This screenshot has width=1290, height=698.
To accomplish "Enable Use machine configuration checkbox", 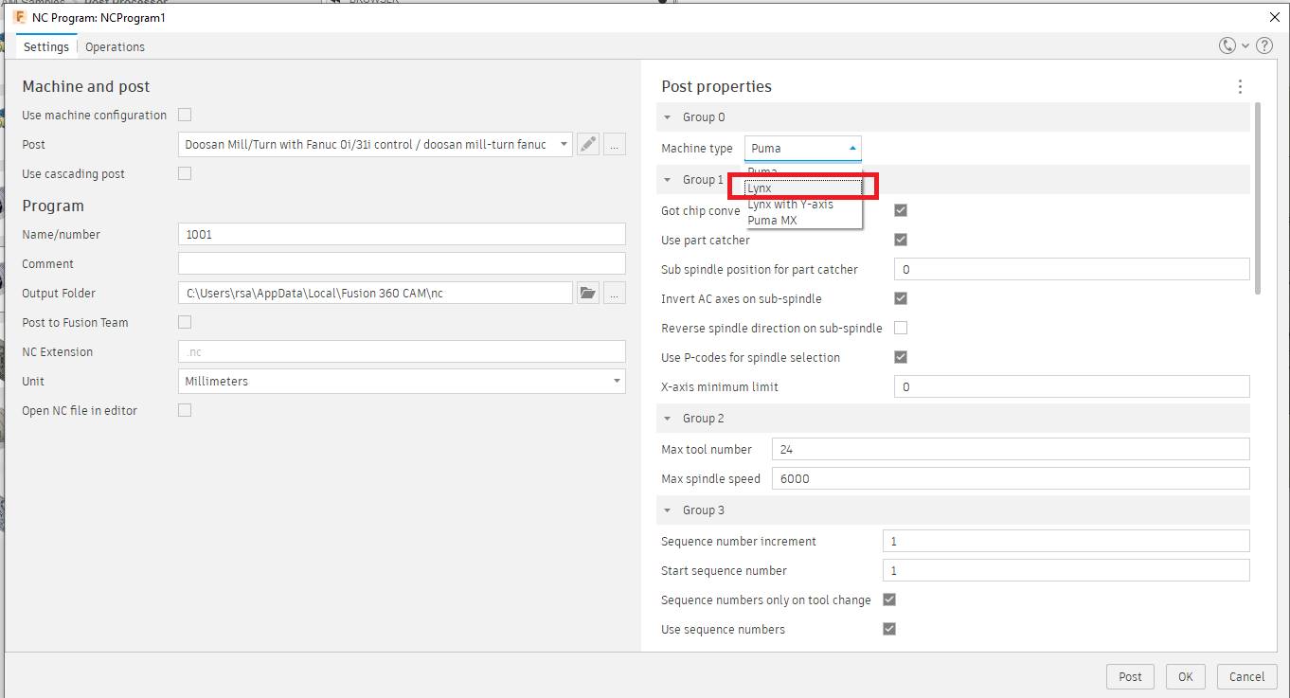I will pyautogui.click(x=185, y=116).
